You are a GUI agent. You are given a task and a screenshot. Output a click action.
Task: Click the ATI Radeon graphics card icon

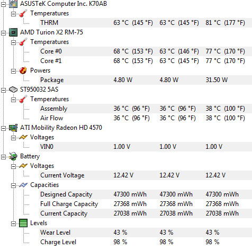click(13, 128)
